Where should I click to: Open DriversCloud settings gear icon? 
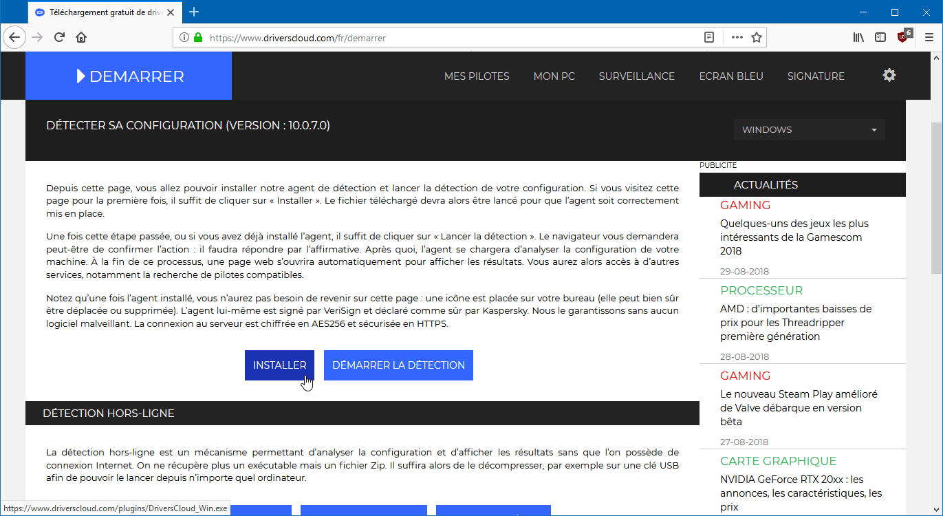point(889,75)
